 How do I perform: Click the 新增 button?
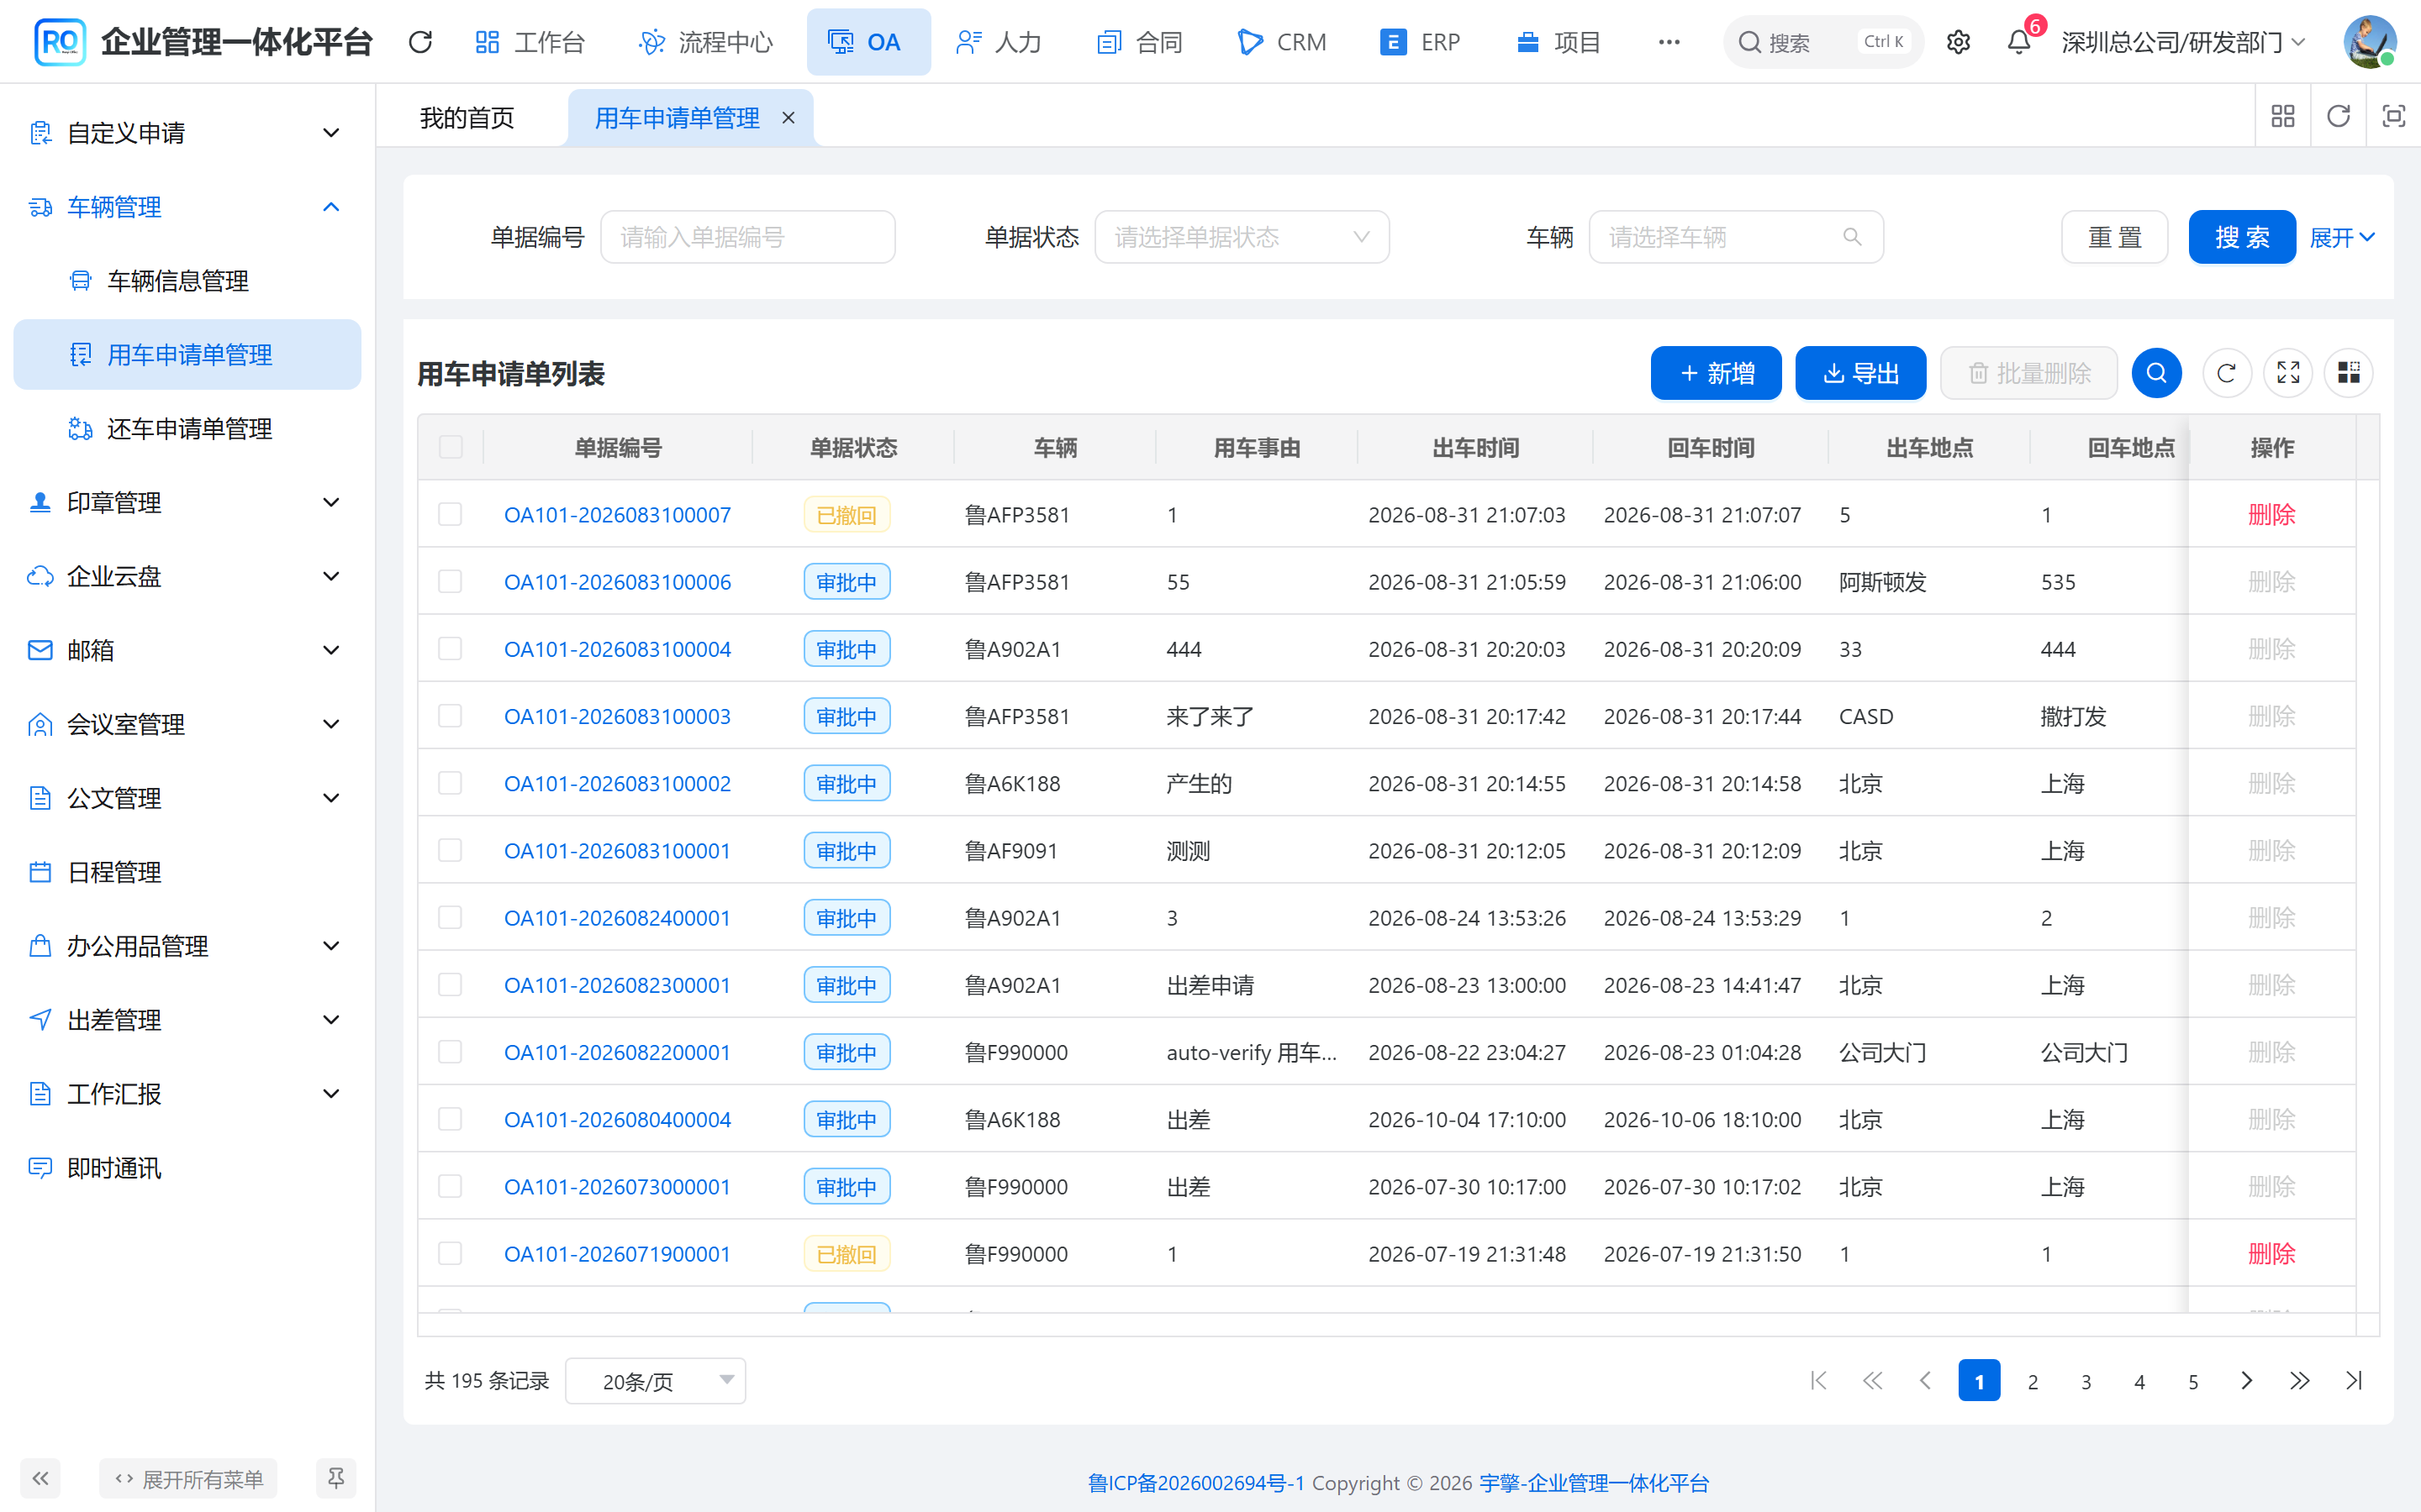coord(1716,373)
